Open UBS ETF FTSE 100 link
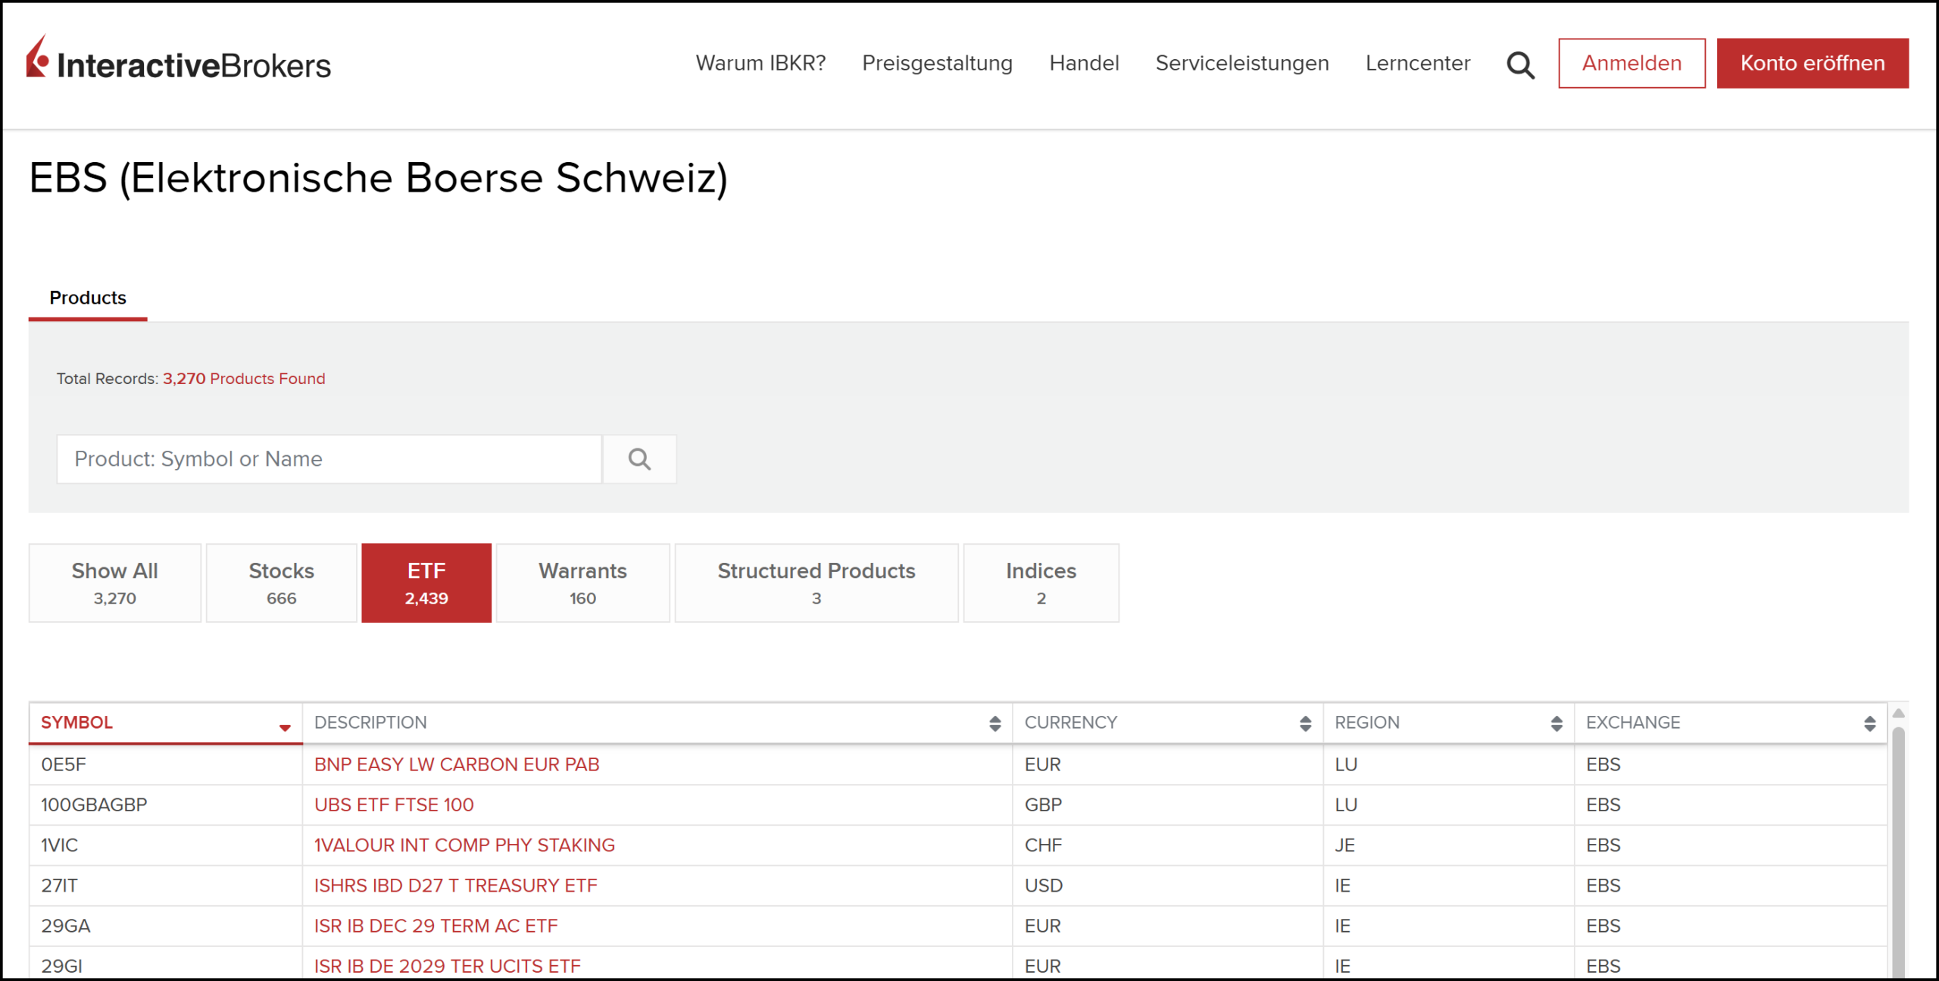 click(394, 804)
